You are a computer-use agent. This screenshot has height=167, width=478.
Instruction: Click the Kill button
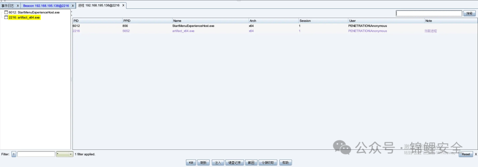click(x=191, y=163)
